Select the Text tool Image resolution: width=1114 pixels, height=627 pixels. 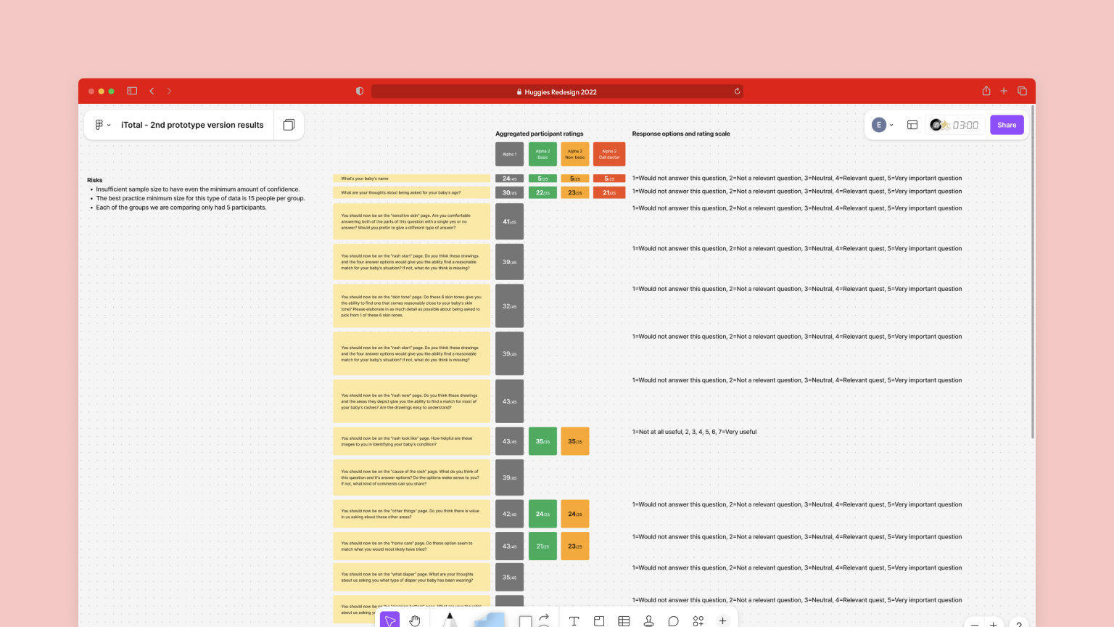tap(574, 621)
